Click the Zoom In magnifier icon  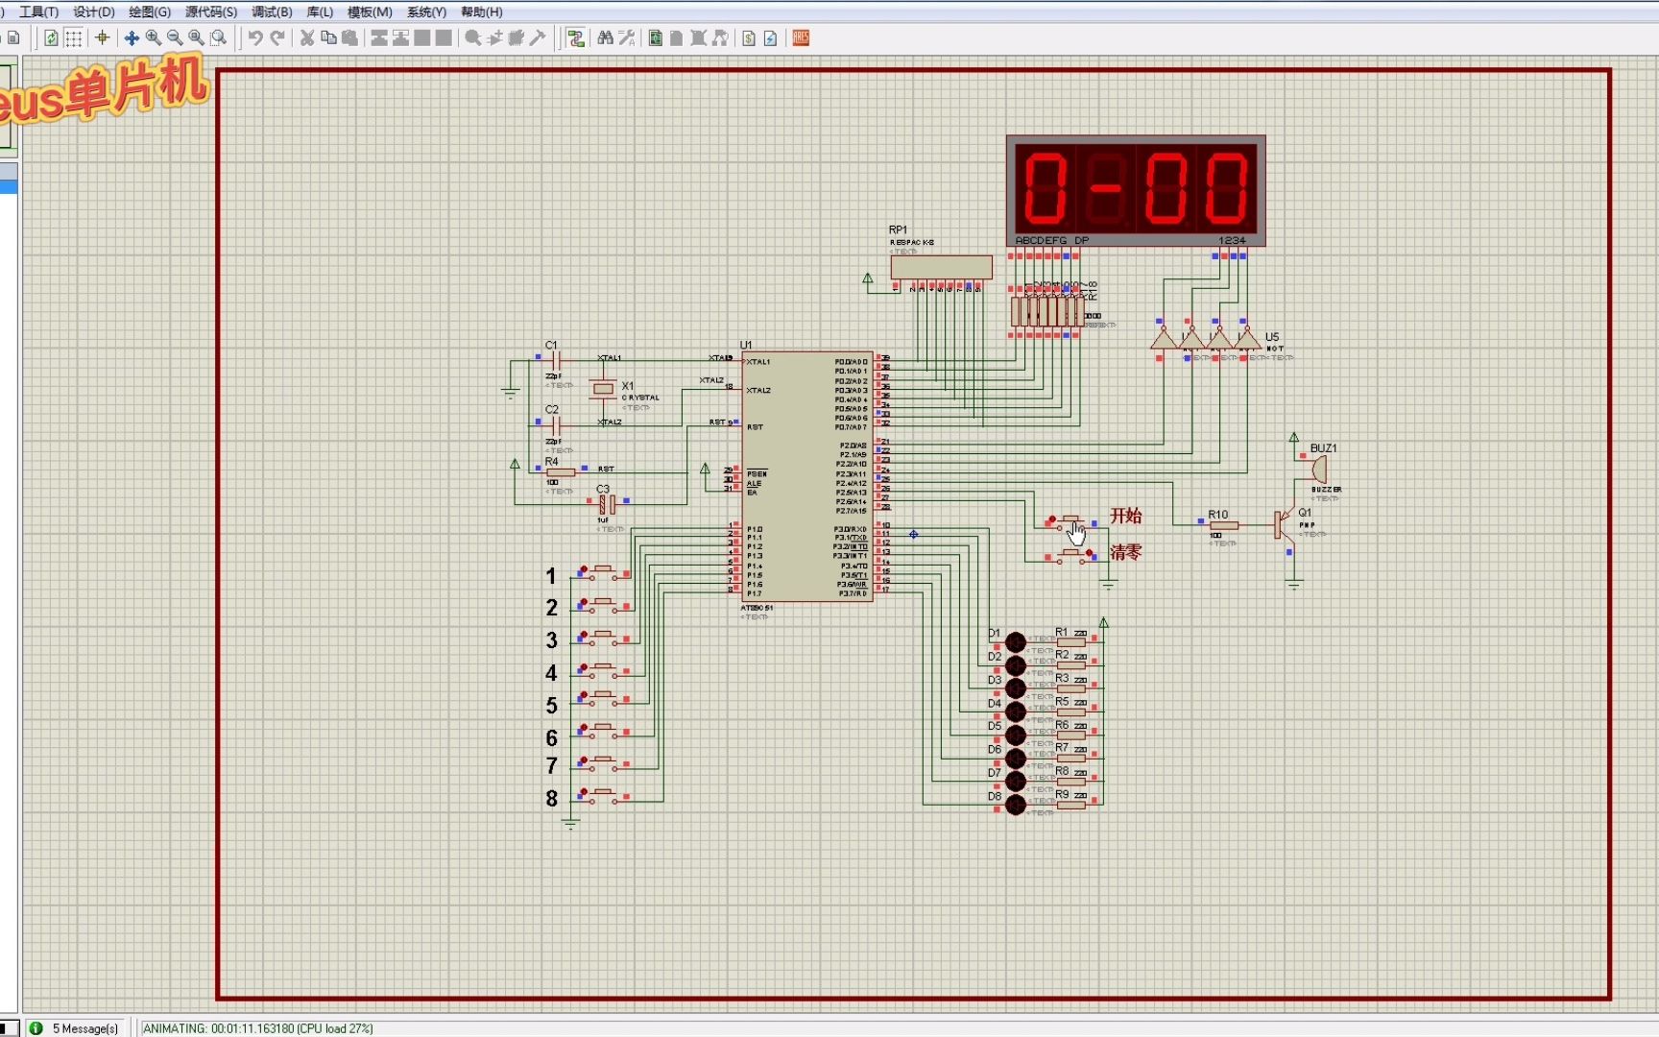coord(154,38)
